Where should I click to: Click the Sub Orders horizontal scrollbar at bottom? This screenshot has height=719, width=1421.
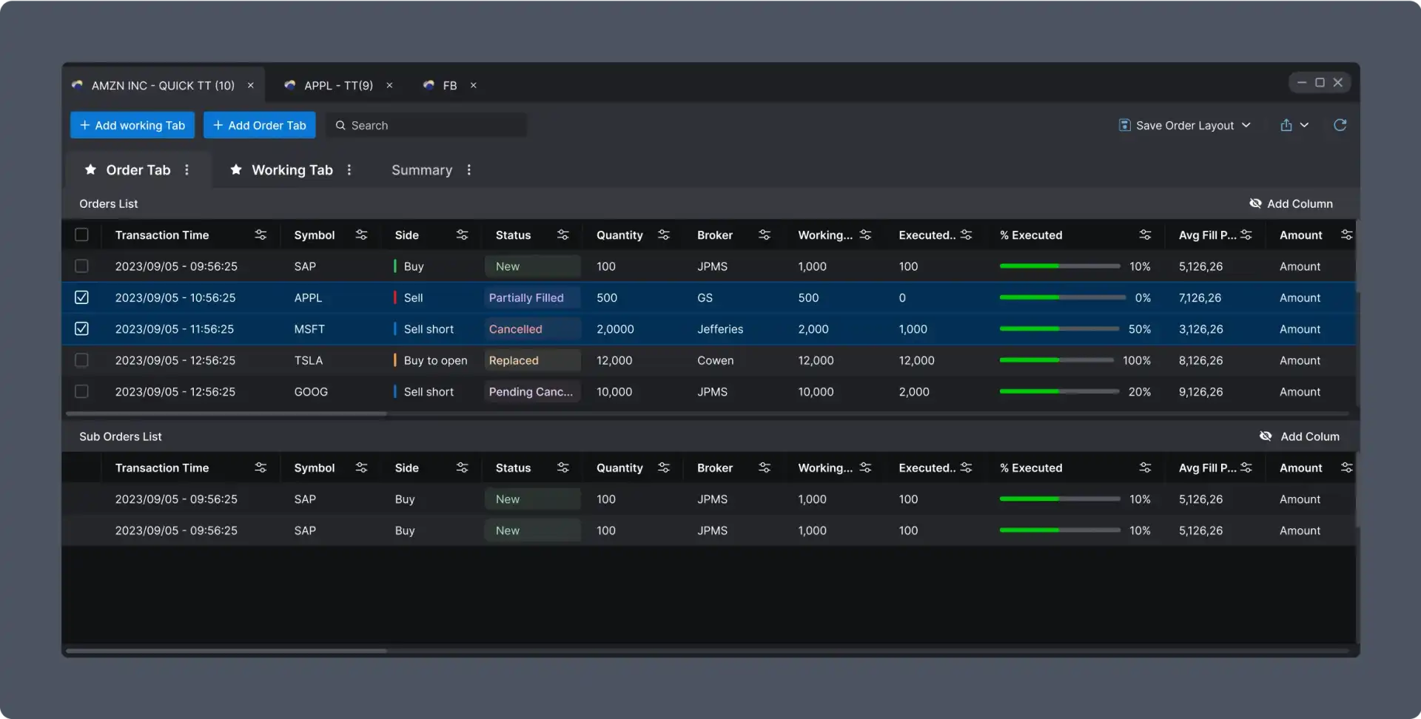[x=226, y=651]
